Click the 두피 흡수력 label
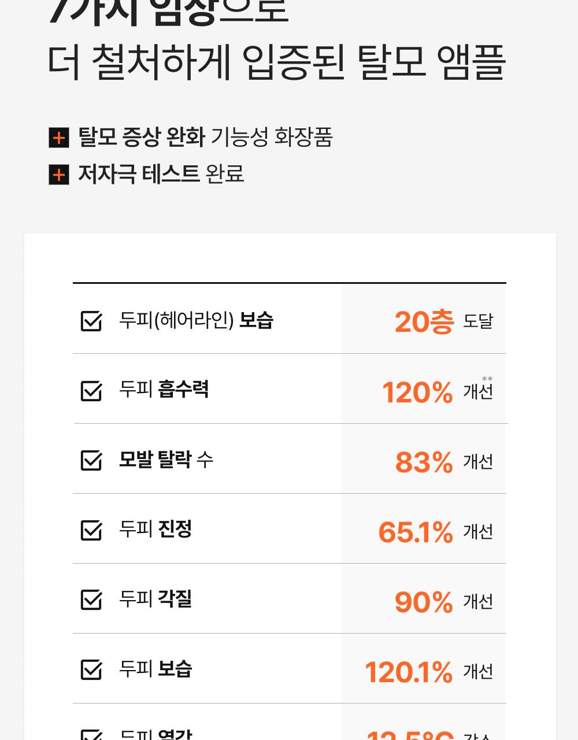Screen dimensions: 578x740 tap(164, 389)
